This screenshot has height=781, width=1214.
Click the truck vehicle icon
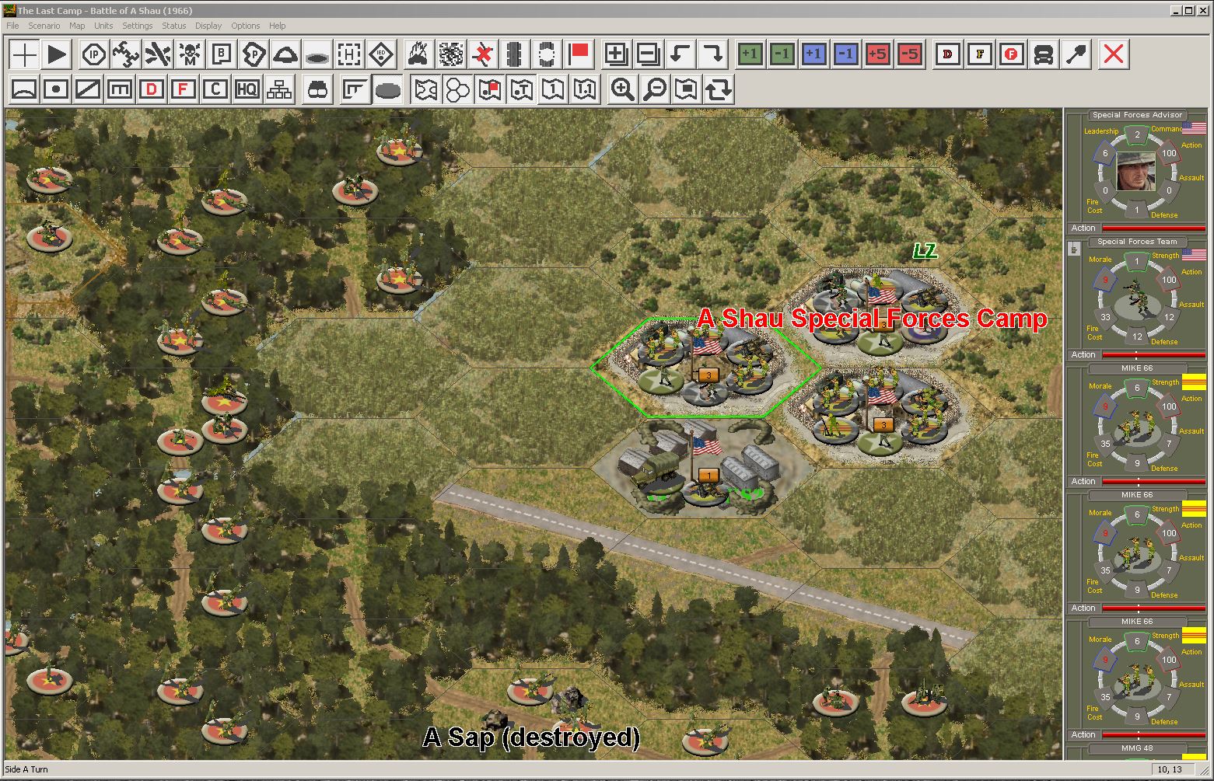(x=1044, y=54)
